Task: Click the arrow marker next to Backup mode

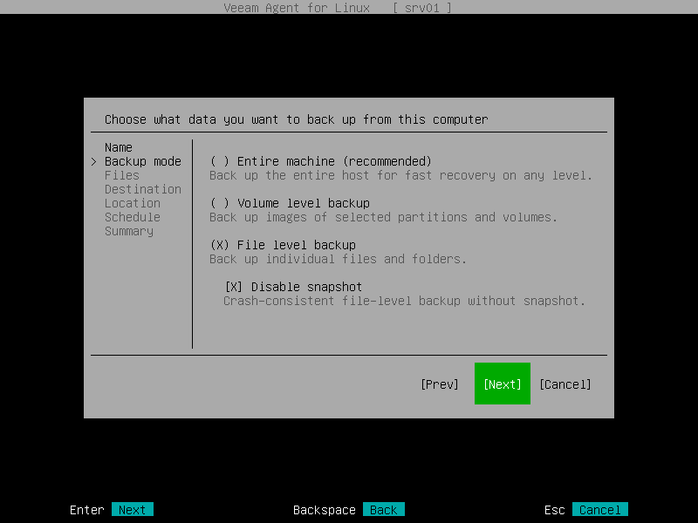Action: [94, 161]
